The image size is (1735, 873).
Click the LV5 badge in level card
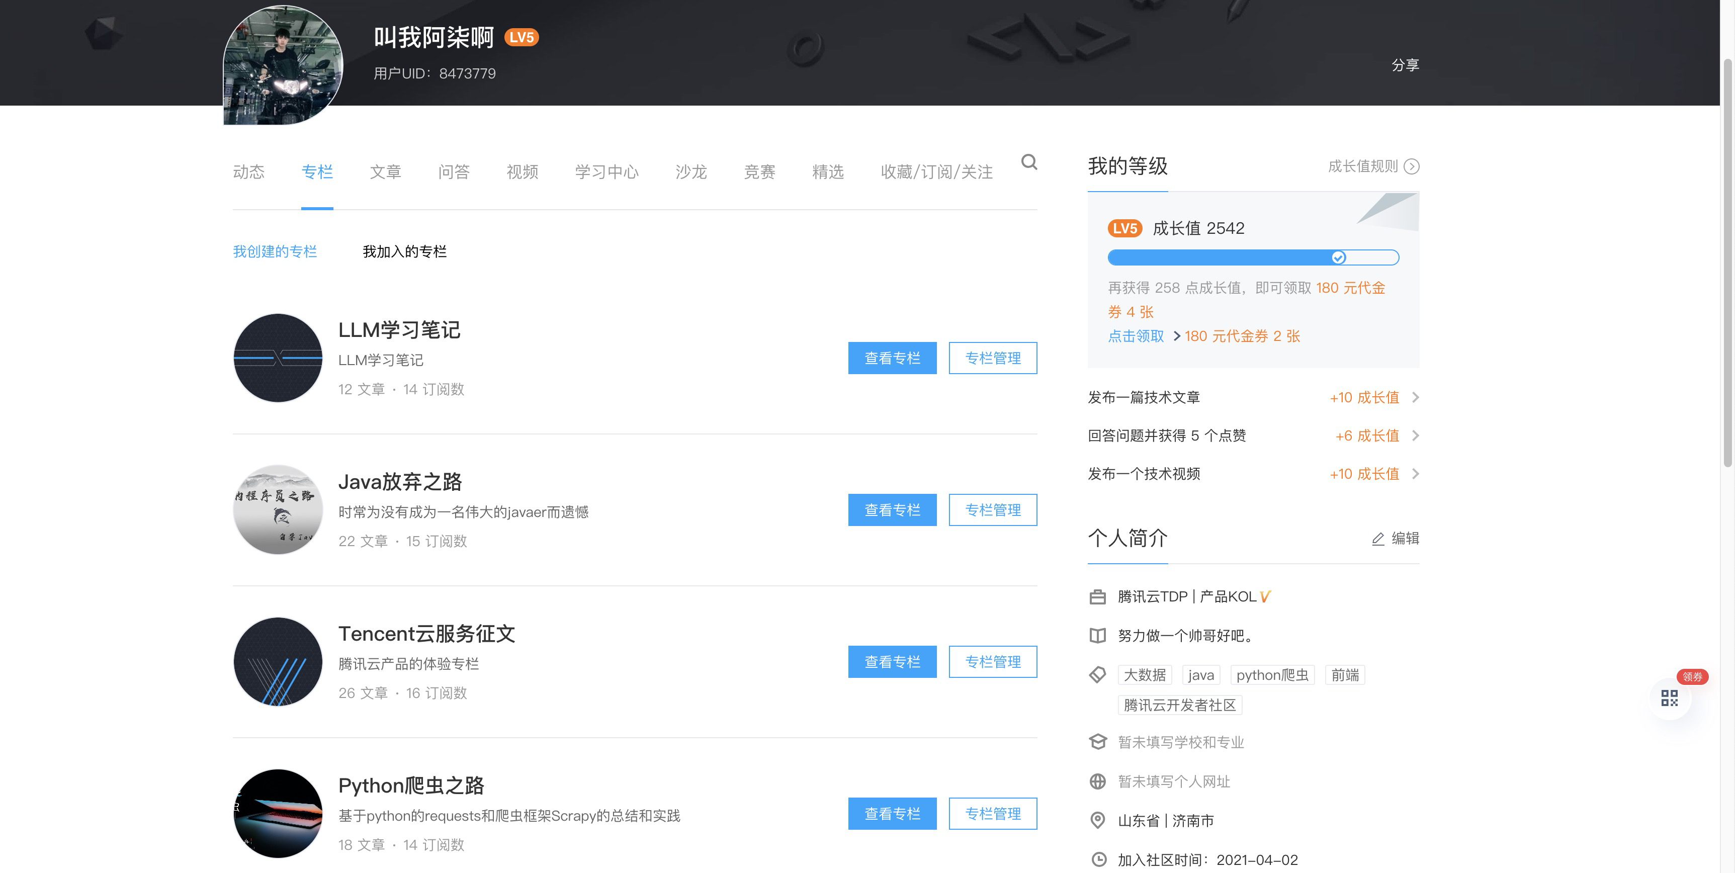pos(1125,228)
